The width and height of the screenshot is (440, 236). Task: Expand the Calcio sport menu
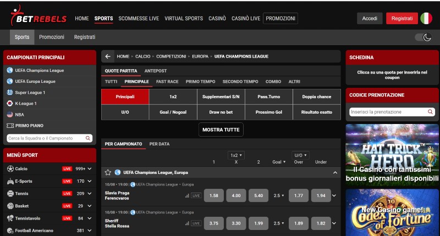[90, 169]
